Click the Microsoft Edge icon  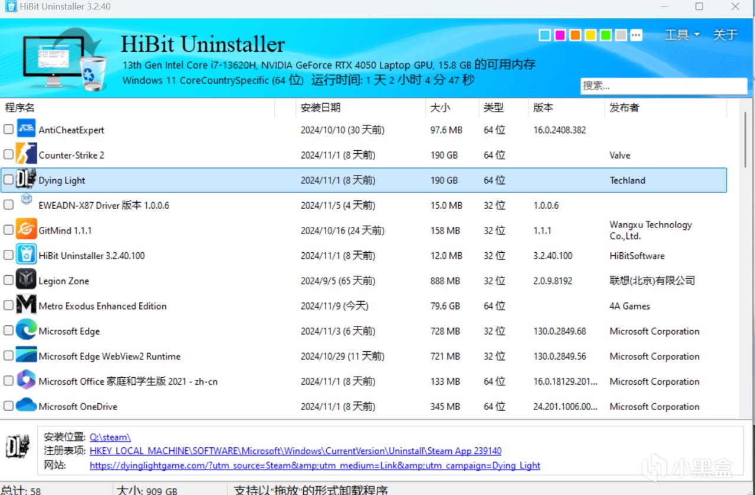[x=26, y=331]
